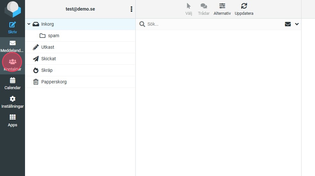
Task: Open the envelope filter menu in search bar
Action: [x=288, y=24]
